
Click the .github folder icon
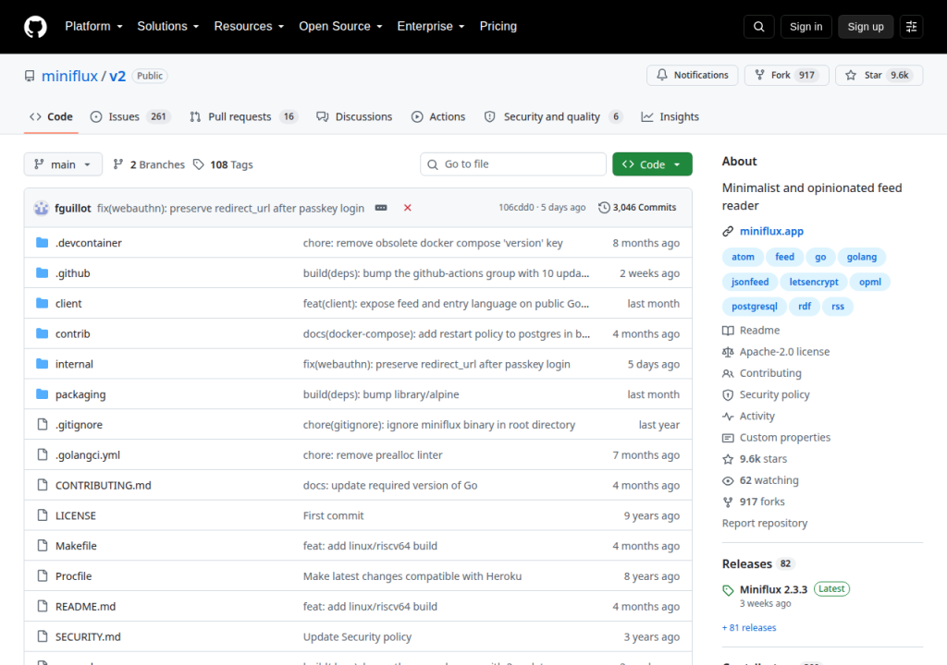click(42, 272)
